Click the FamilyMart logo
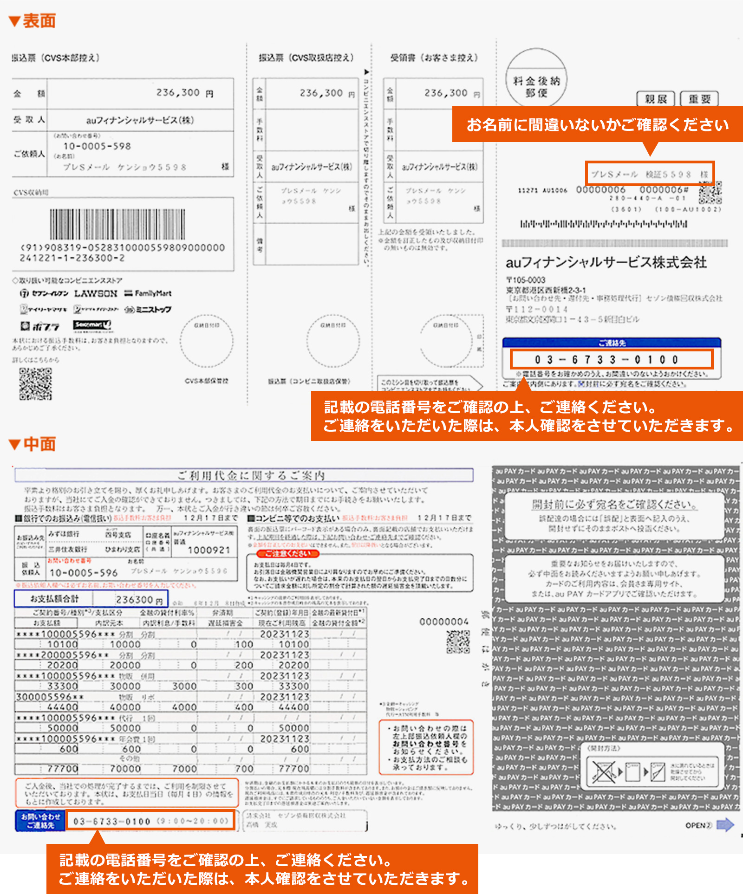Screen dimensions: 743x894 tap(148, 293)
